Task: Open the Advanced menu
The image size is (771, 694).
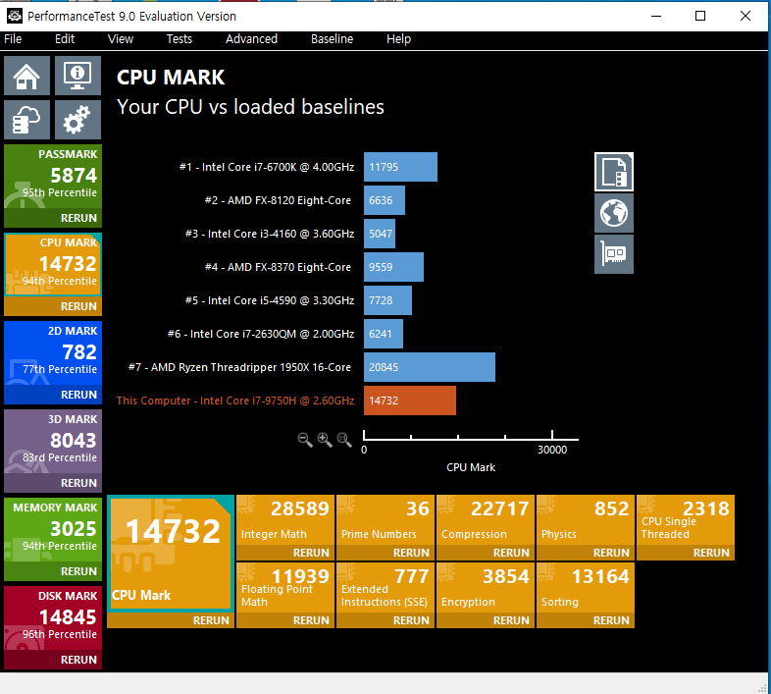Action: point(251,39)
